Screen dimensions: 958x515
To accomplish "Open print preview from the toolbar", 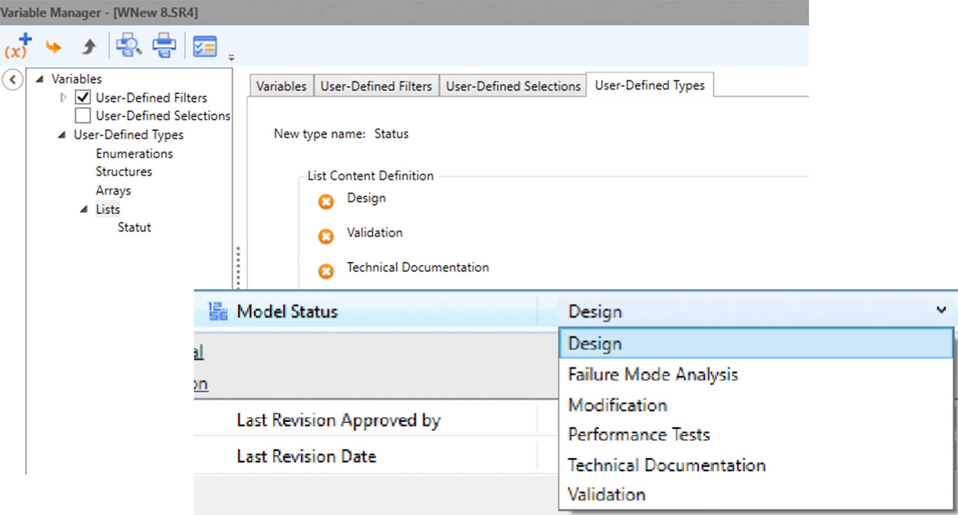I will point(129,45).
